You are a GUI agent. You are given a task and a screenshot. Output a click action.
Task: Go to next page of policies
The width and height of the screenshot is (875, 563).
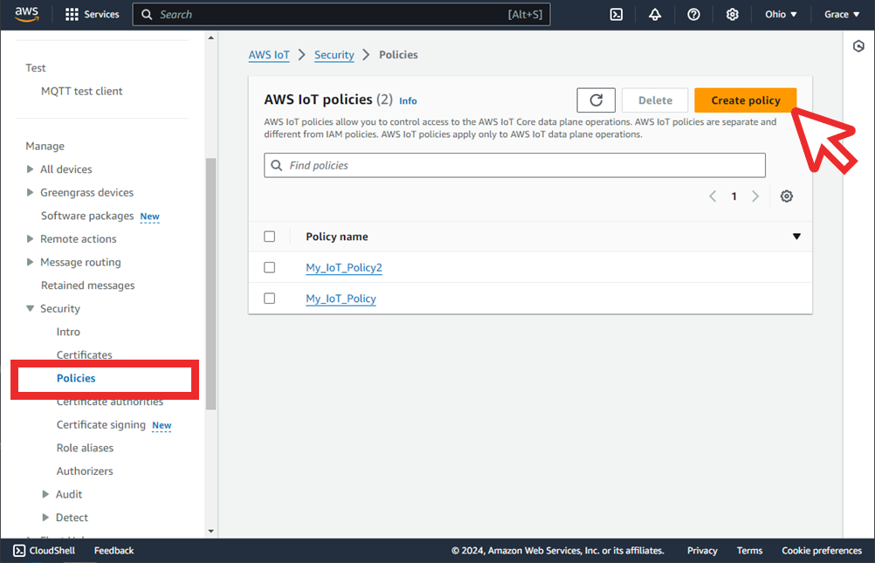tap(755, 196)
